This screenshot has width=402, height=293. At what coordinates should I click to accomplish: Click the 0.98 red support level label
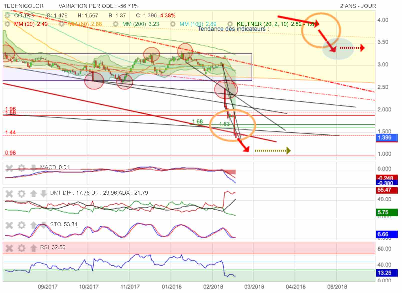pos(10,153)
